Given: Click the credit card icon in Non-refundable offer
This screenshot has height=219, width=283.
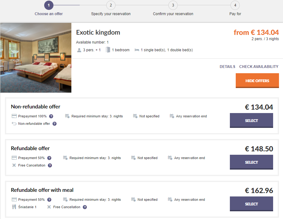Looking at the screenshot, I should 14,116.
